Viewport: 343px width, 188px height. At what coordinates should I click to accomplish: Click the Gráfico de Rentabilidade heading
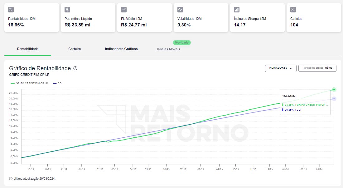point(40,68)
